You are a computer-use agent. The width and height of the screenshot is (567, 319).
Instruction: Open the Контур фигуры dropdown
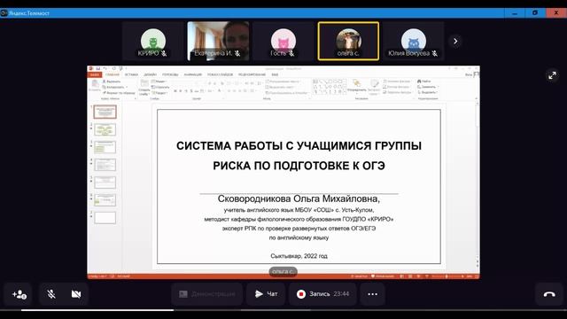coord(397,87)
